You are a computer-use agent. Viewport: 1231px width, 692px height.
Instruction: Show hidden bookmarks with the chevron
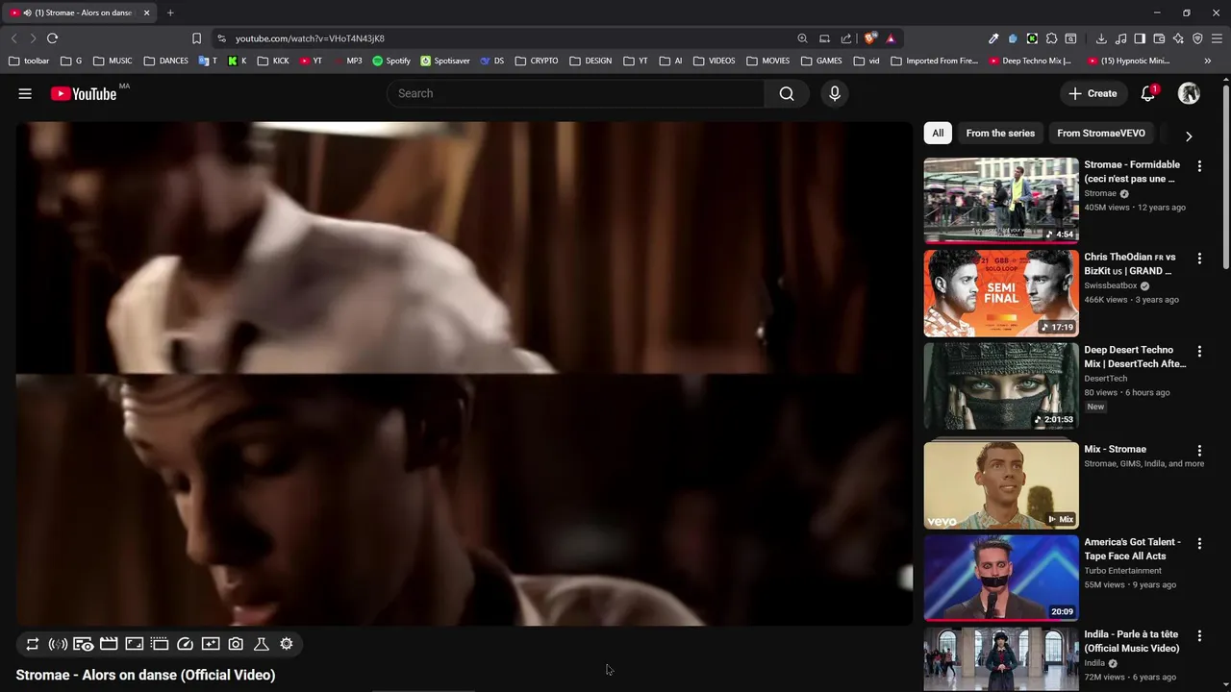(x=1208, y=61)
